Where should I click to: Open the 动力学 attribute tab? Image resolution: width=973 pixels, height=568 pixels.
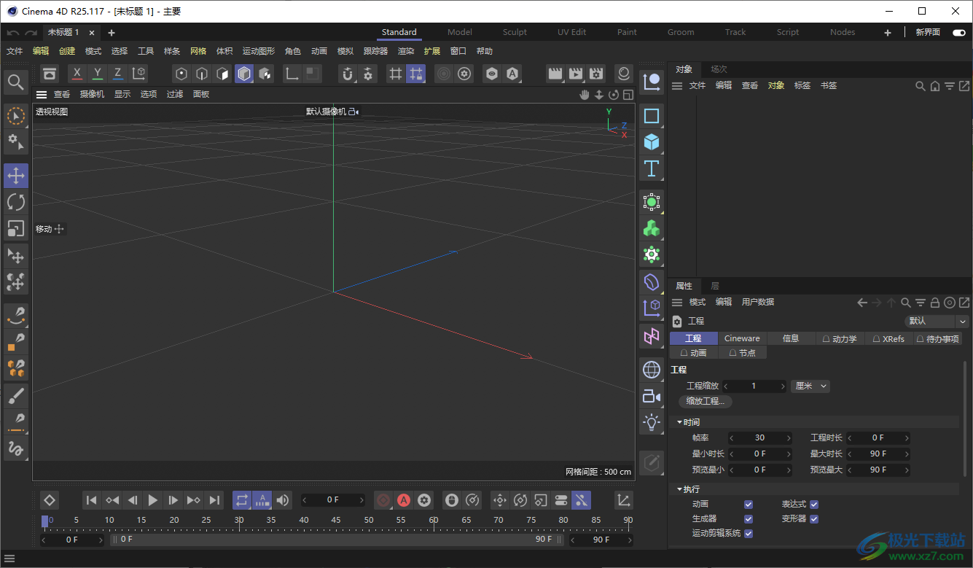840,338
